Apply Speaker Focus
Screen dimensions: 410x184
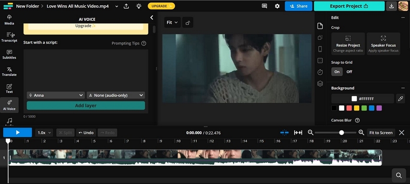pos(383,44)
